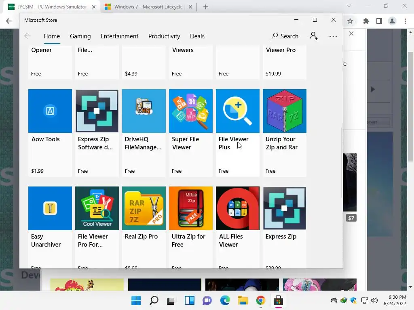This screenshot has width=414, height=310.
Task: Click the $1.99 Aow Tools price
Action: [x=38, y=171]
